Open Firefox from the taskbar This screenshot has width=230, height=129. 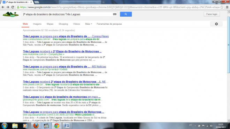[x=36, y=126]
